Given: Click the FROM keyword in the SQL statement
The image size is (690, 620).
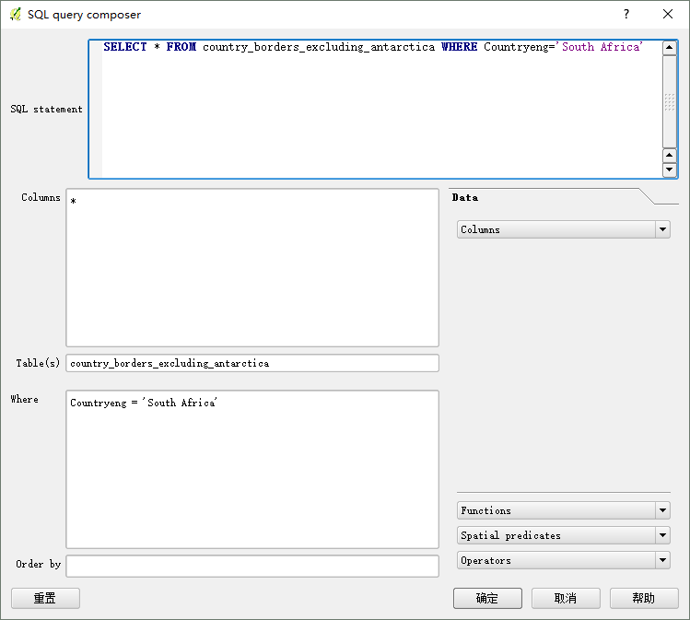Looking at the screenshot, I should point(181,47).
